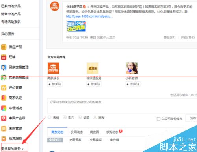
Task: Click the 06月30日 14:30 timestamp
Action: coord(77,38)
